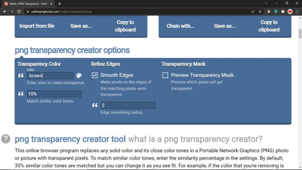
Task: Open the browser extensions puzzle icon
Action: click(x=283, y=12)
